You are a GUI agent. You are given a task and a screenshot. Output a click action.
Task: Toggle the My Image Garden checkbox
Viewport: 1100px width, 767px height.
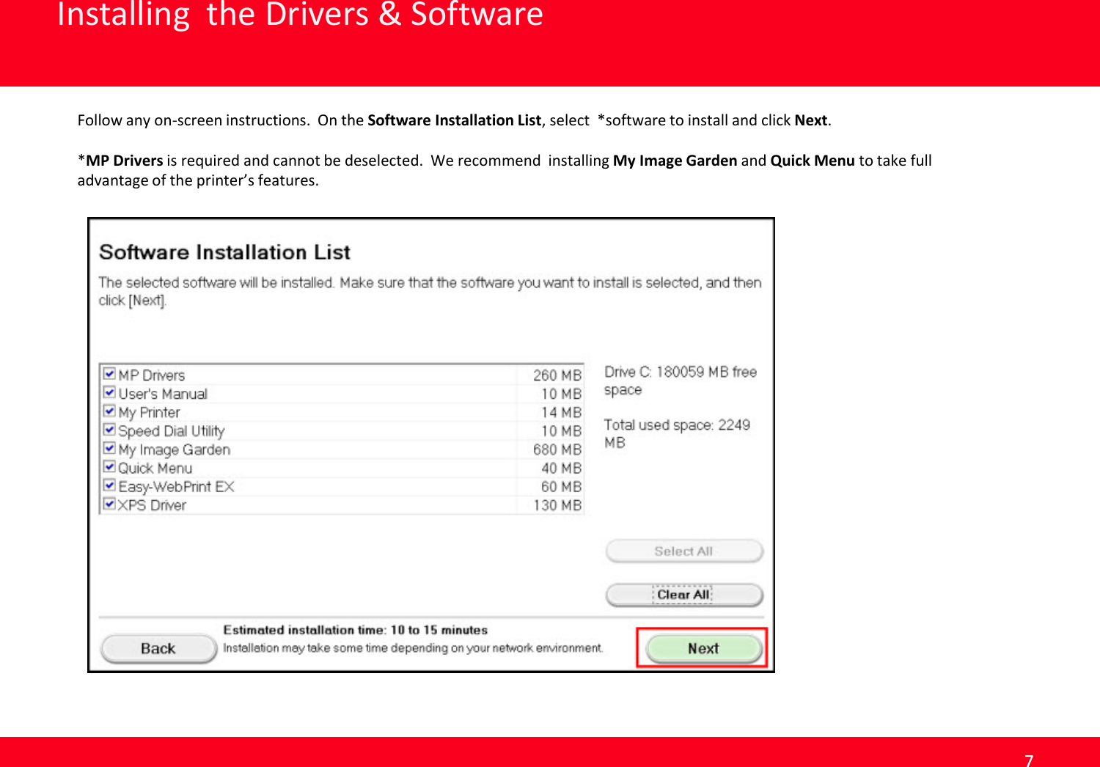[x=108, y=449]
